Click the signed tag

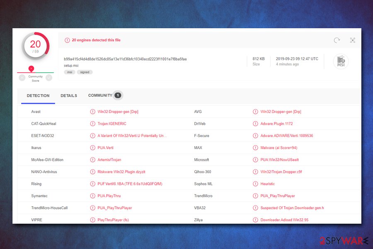point(85,72)
